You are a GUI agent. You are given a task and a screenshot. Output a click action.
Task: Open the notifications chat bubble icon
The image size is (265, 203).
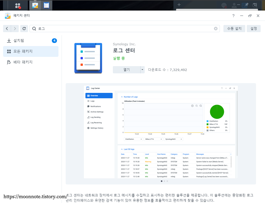point(224,5)
